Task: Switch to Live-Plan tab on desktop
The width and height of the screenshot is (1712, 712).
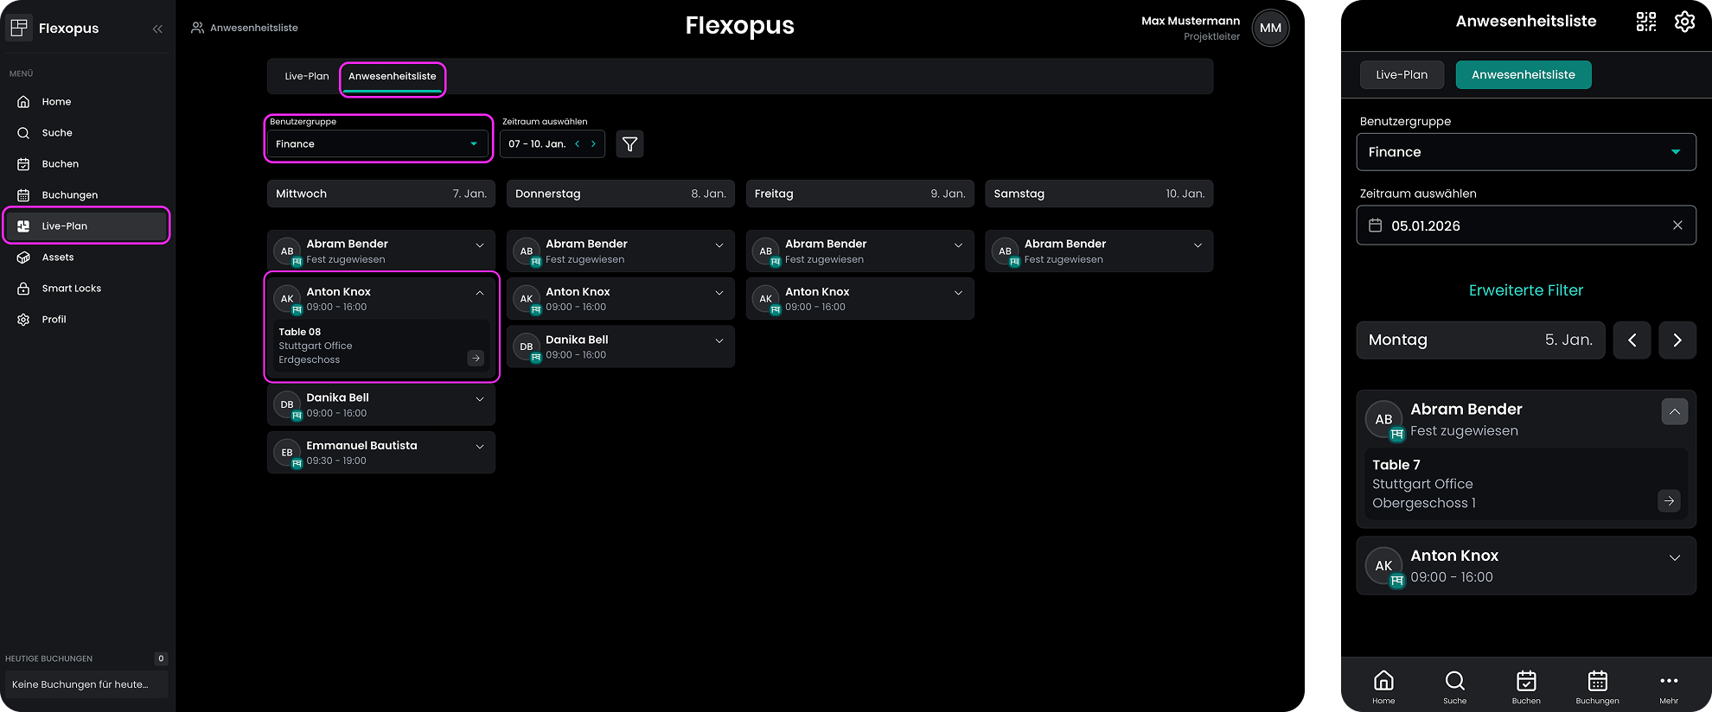Action: (307, 76)
